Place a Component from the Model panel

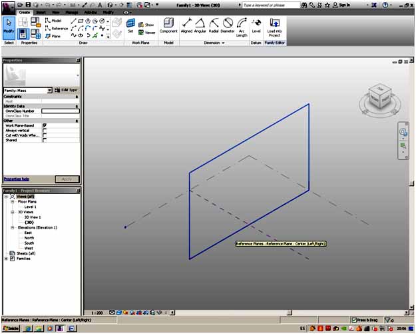click(168, 25)
